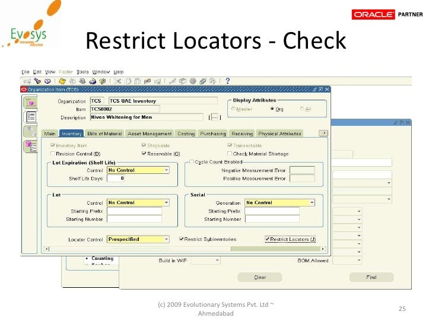
Task: Open the File menu
Action: click(x=26, y=72)
